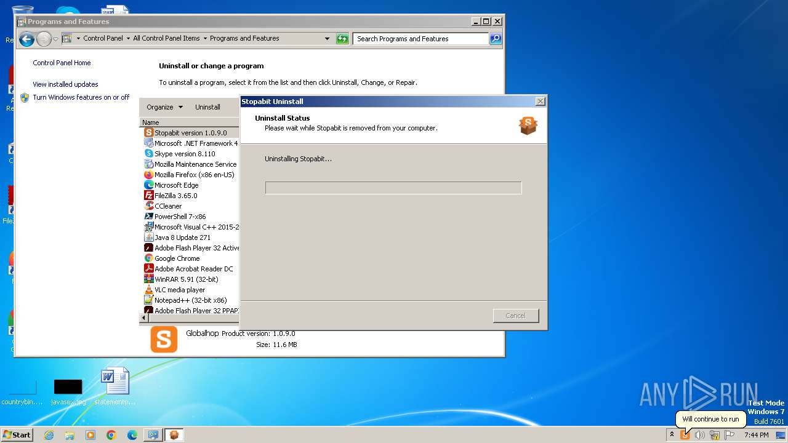Open Control Panel Home link
The height and width of the screenshot is (443, 788).
tap(62, 63)
